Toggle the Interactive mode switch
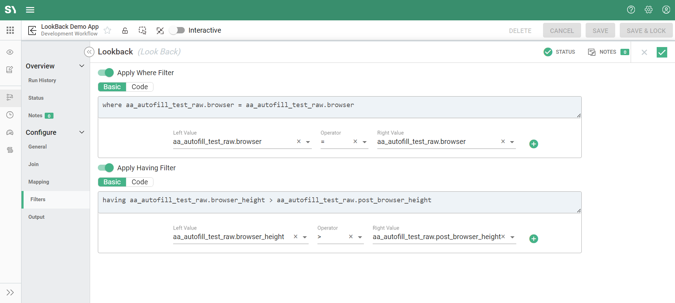This screenshot has width=675, height=303. pos(177,31)
